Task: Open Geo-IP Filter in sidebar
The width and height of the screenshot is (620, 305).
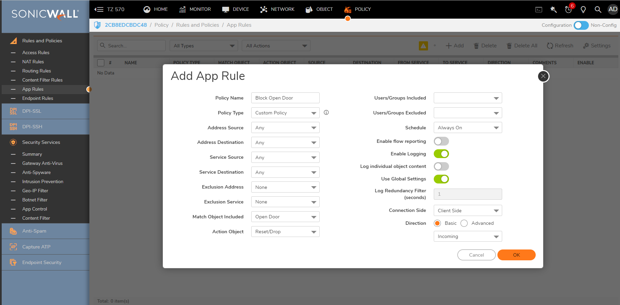Action: pyautogui.click(x=35, y=191)
